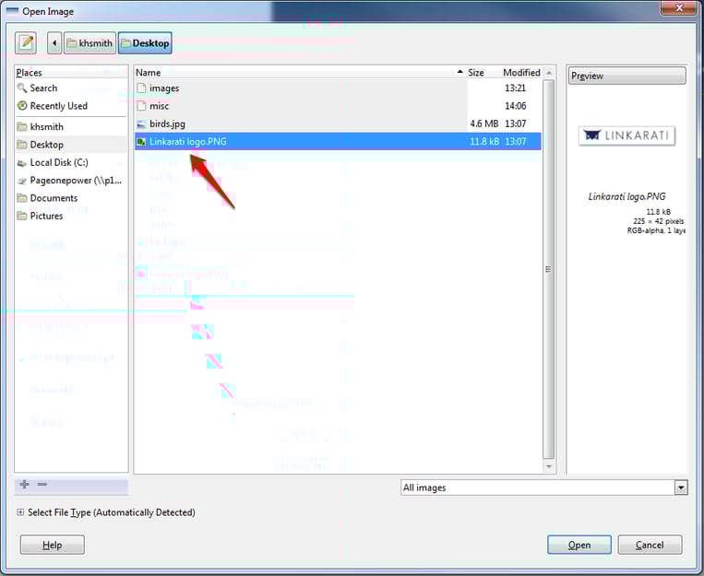Sort files by the Modified column

(x=521, y=72)
